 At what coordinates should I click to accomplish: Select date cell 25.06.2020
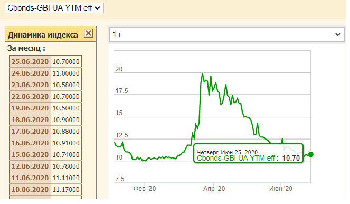point(30,62)
